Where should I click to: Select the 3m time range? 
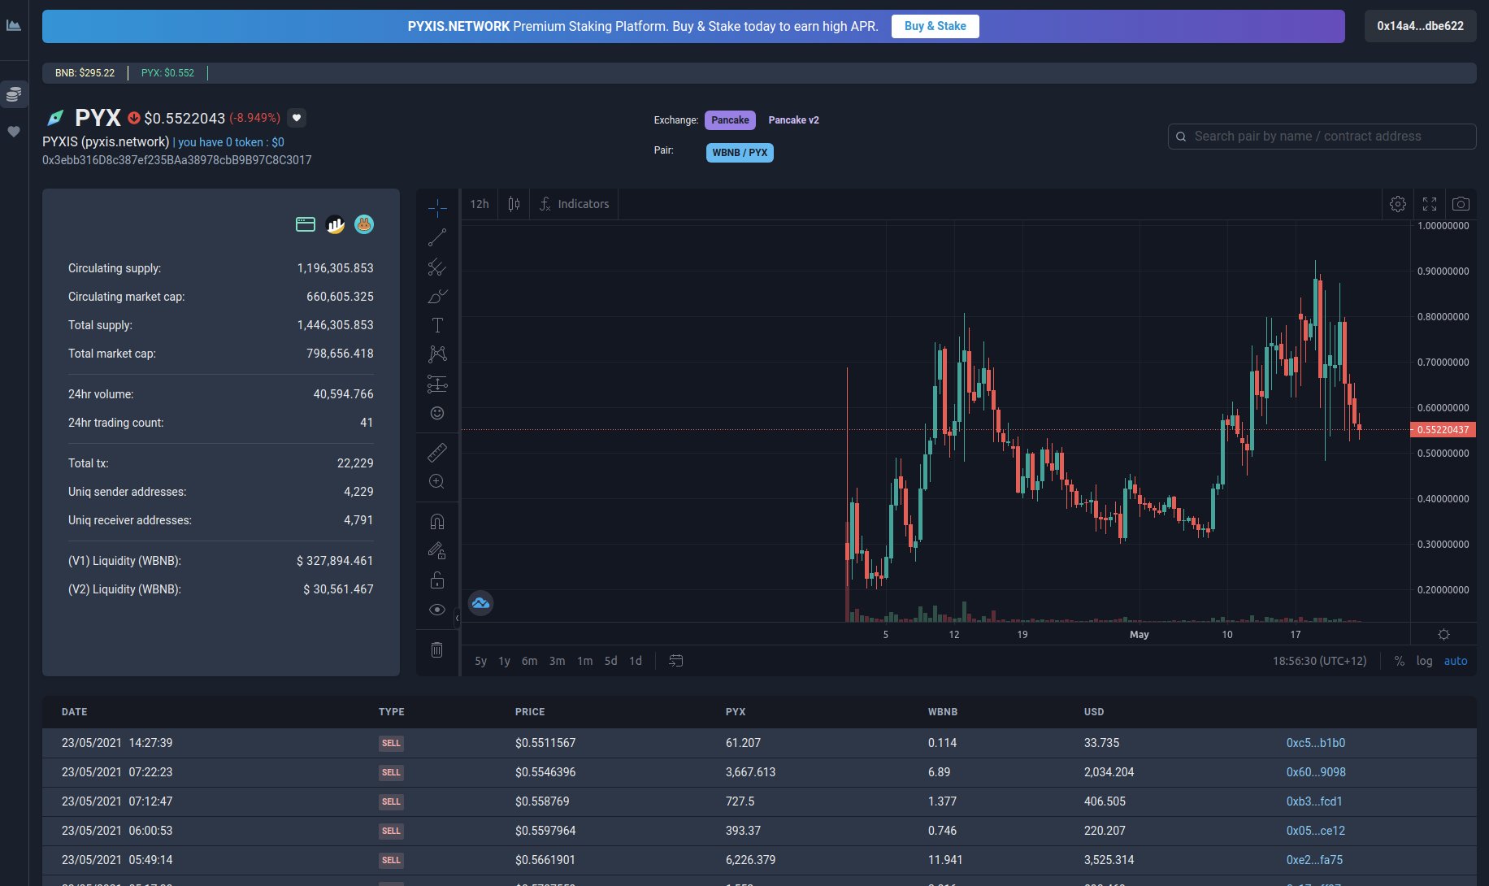coord(557,661)
